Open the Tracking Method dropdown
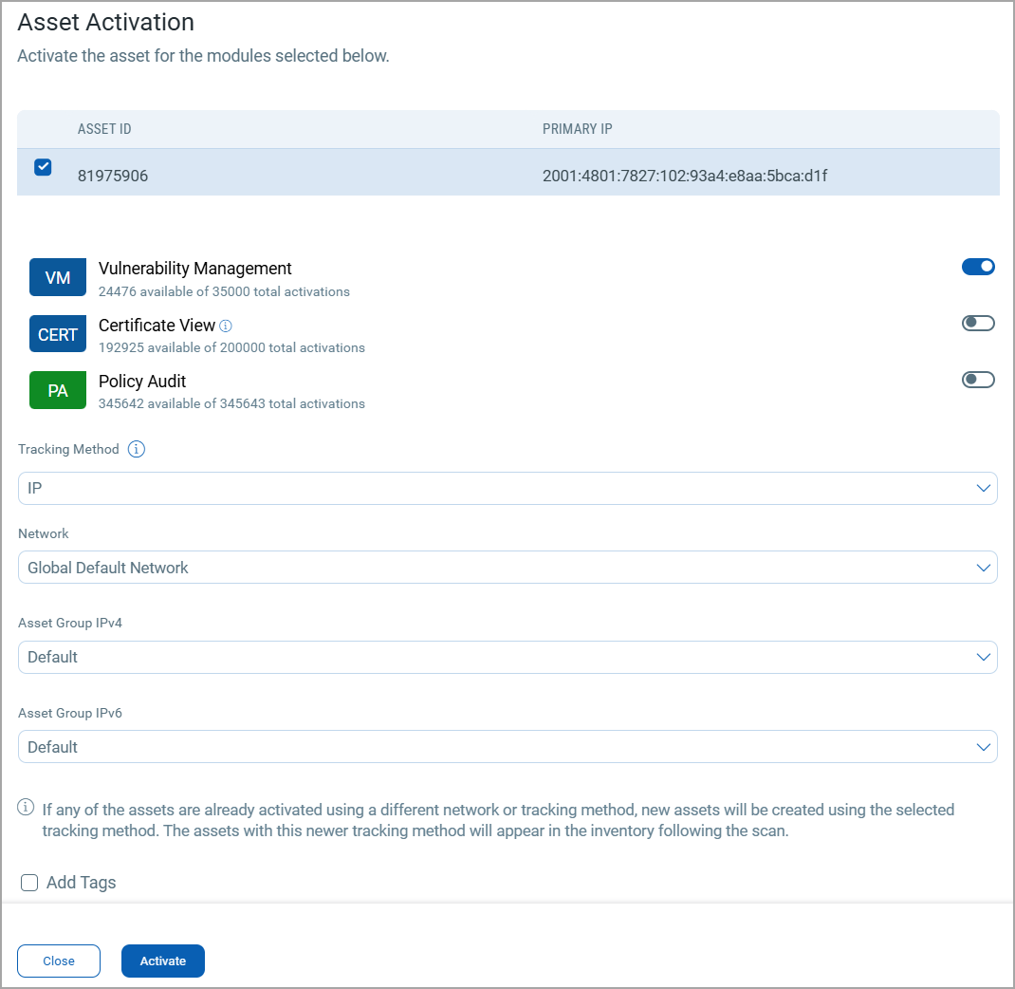This screenshot has height=989, width=1015. pos(507,488)
